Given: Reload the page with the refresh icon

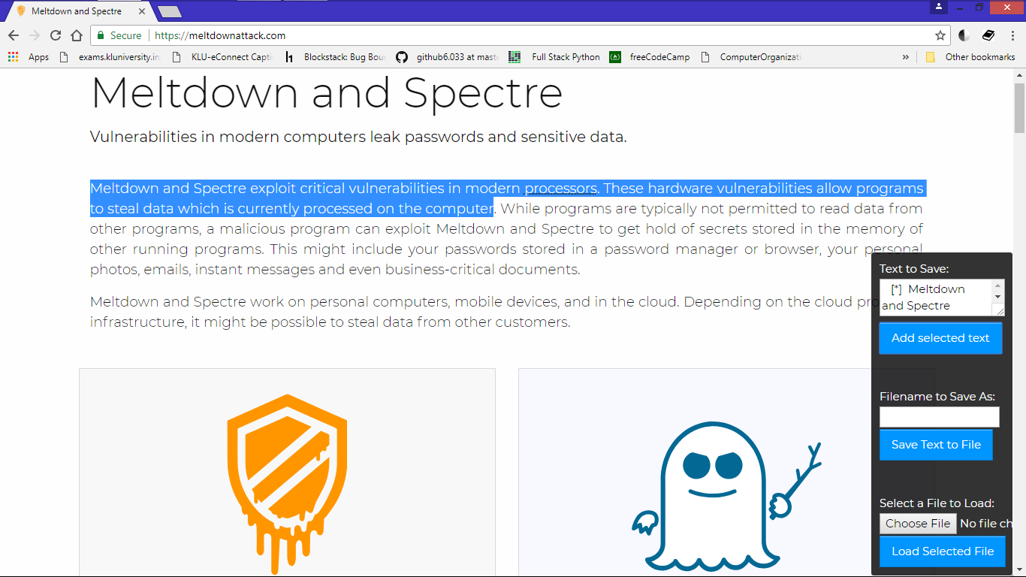Looking at the screenshot, I should pyautogui.click(x=55, y=35).
